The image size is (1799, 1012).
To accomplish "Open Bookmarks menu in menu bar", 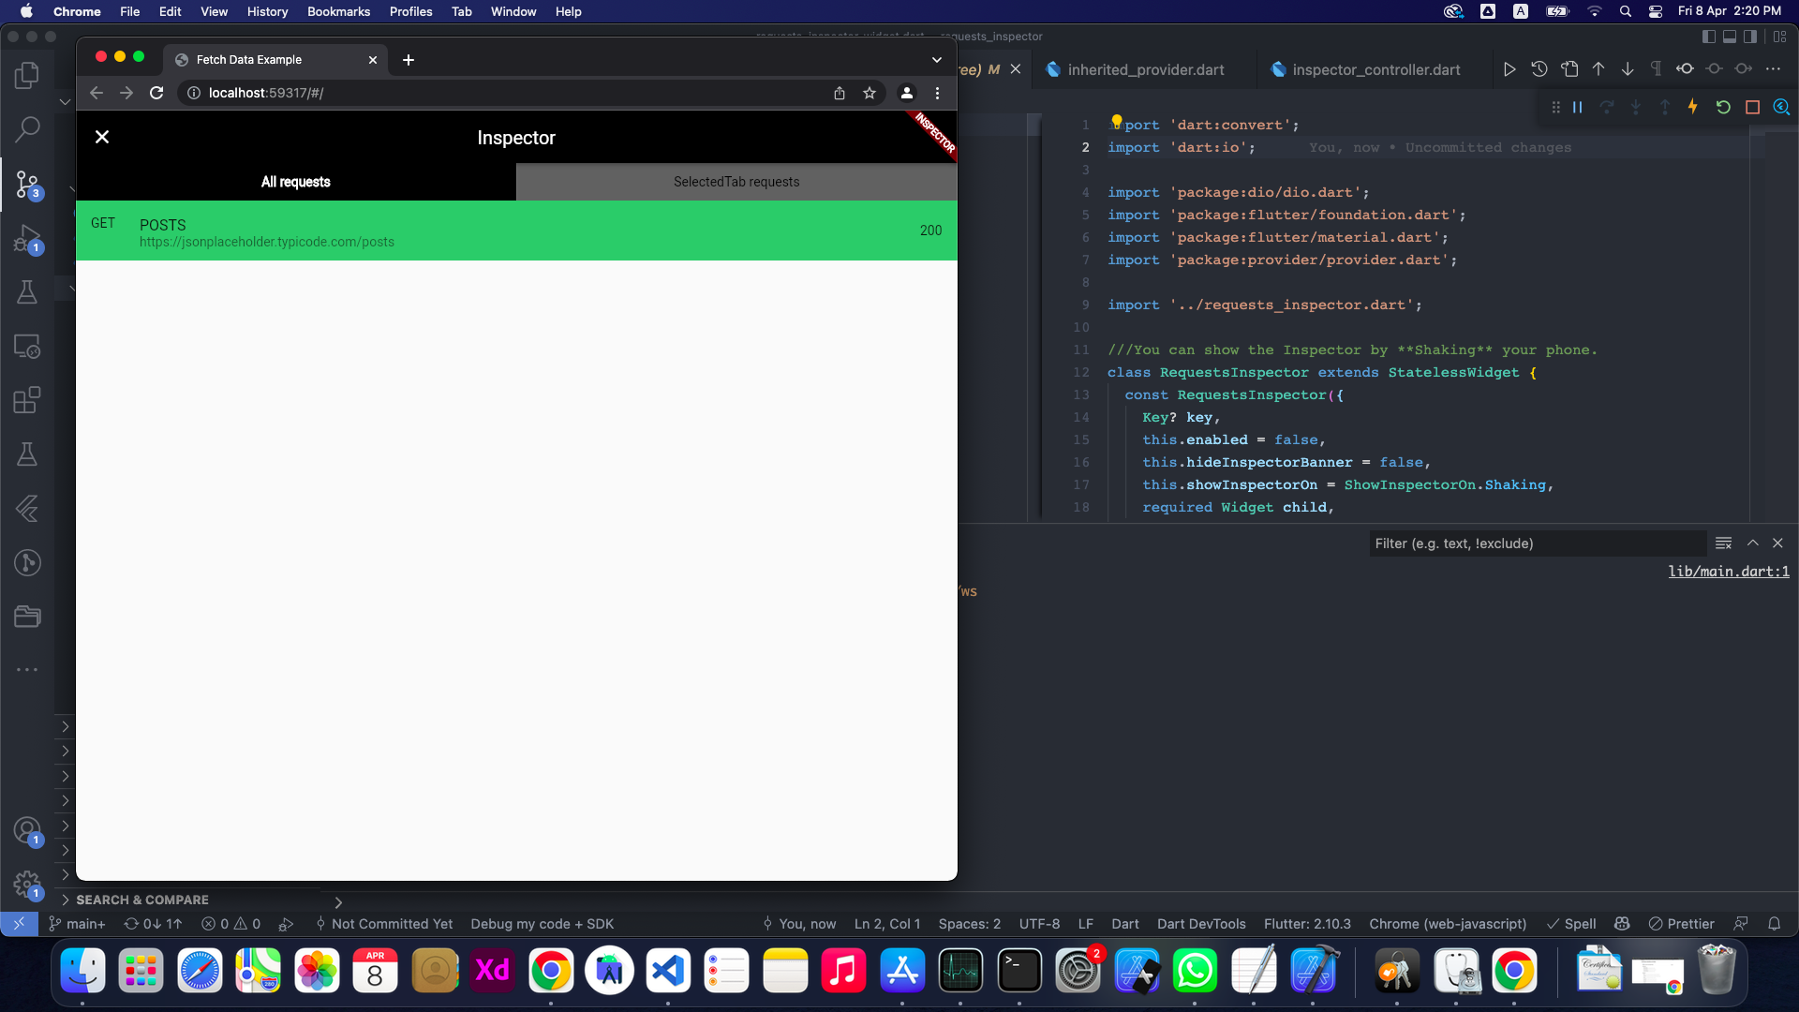I will pyautogui.click(x=338, y=11).
